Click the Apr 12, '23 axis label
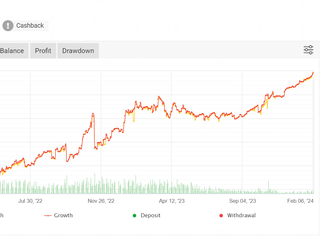Viewport: 321px width, 241px height. [172, 201]
